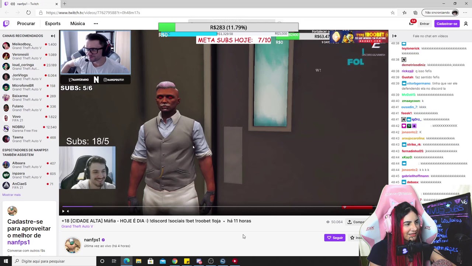Open a new browser tab
The width and height of the screenshot is (472, 266).
click(x=65, y=4)
